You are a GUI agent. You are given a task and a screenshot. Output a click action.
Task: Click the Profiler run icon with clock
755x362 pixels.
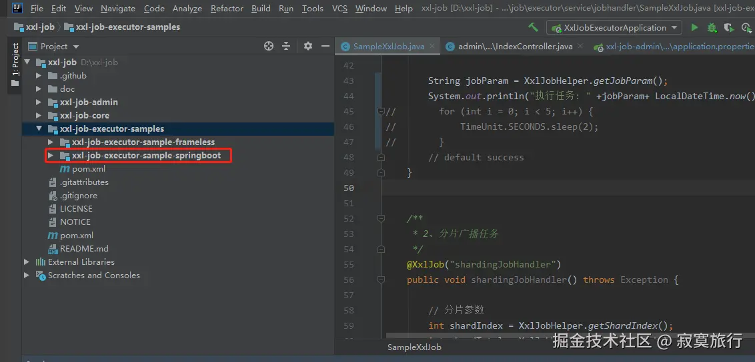click(x=746, y=27)
